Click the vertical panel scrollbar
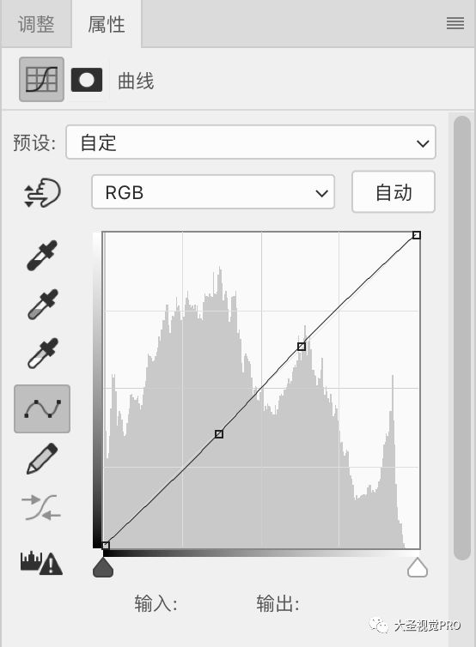The width and height of the screenshot is (476, 647). tap(462, 337)
